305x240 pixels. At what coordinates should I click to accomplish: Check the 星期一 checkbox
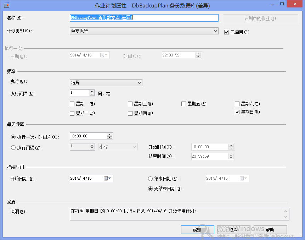[72, 104]
